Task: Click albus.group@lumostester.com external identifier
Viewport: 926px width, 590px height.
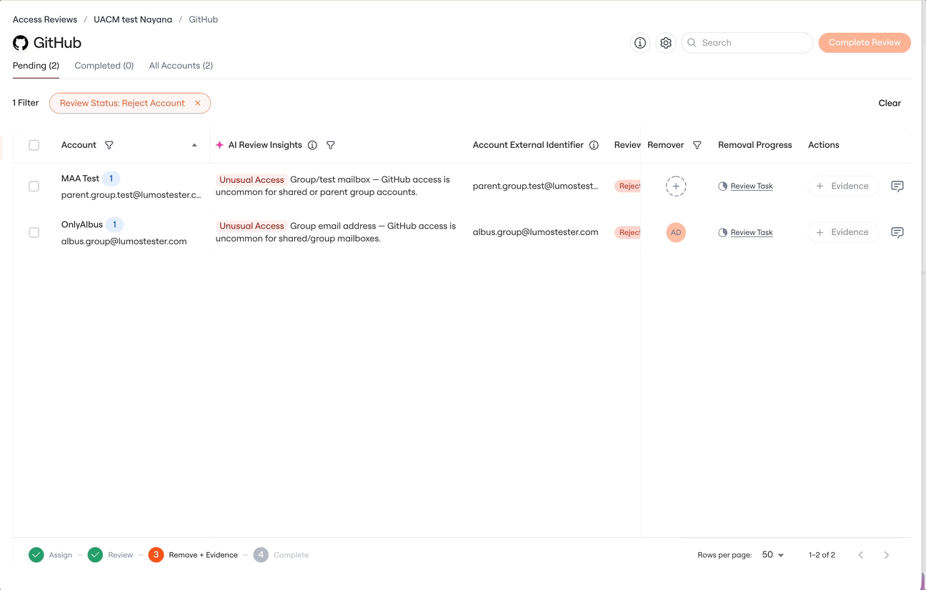Action: 535,232
